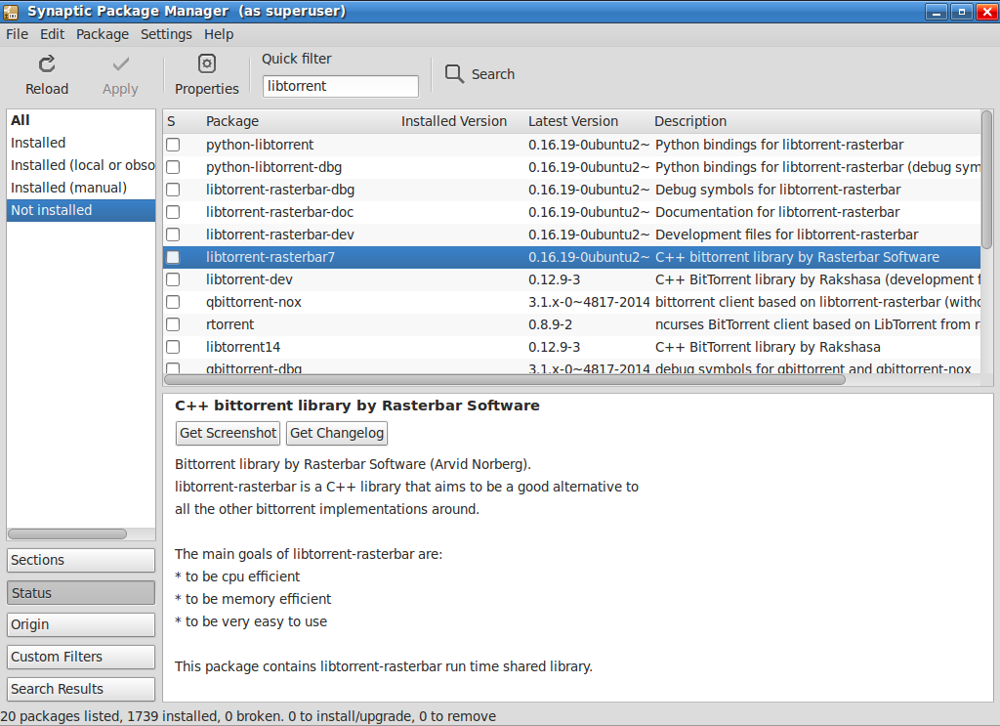Select the qbittorrent-nox package name
The height and width of the screenshot is (726, 1000).
click(x=254, y=302)
